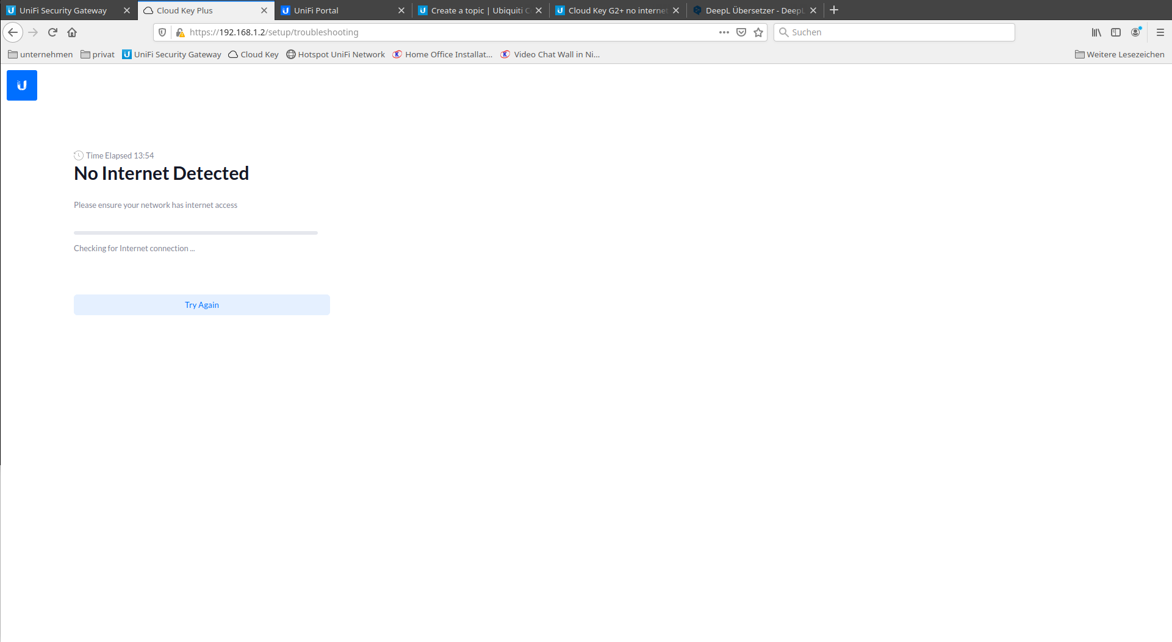Go back to previous page
Image resolution: width=1172 pixels, height=642 pixels.
(x=13, y=32)
